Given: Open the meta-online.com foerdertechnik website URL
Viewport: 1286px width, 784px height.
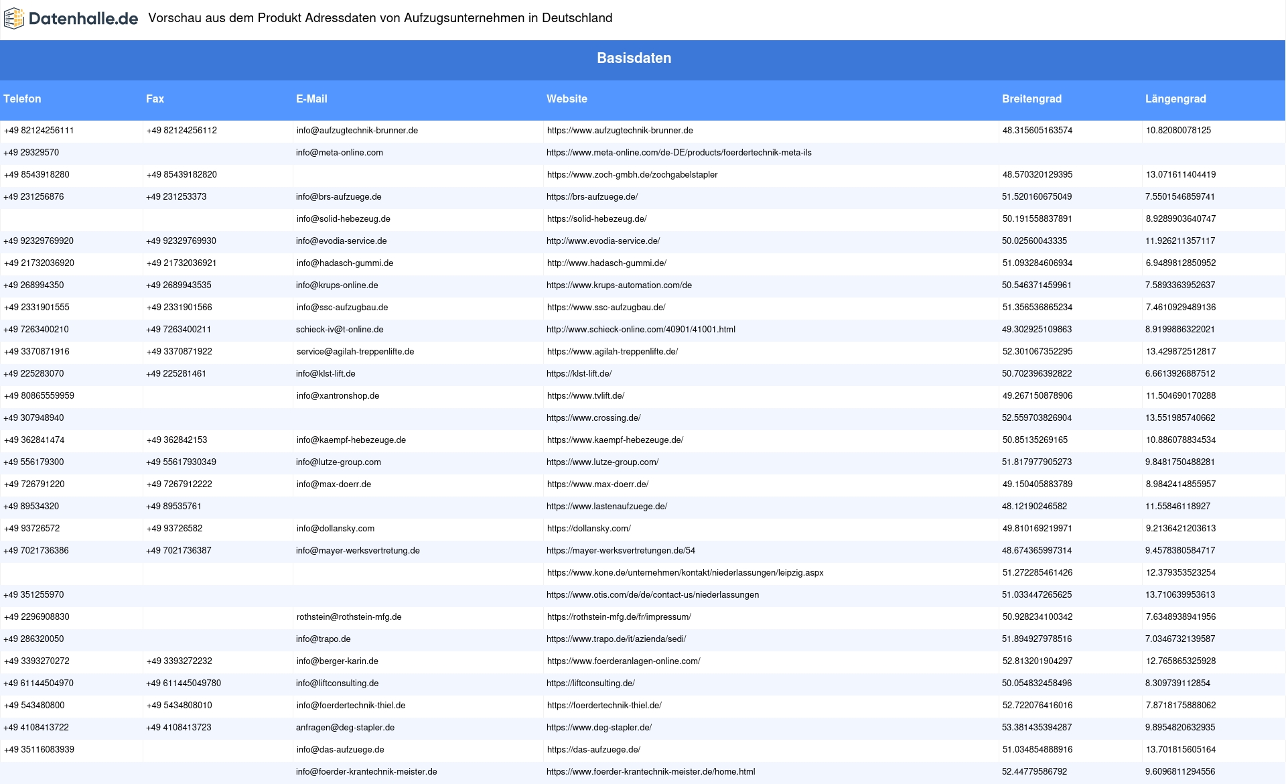Looking at the screenshot, I should 679,153.
